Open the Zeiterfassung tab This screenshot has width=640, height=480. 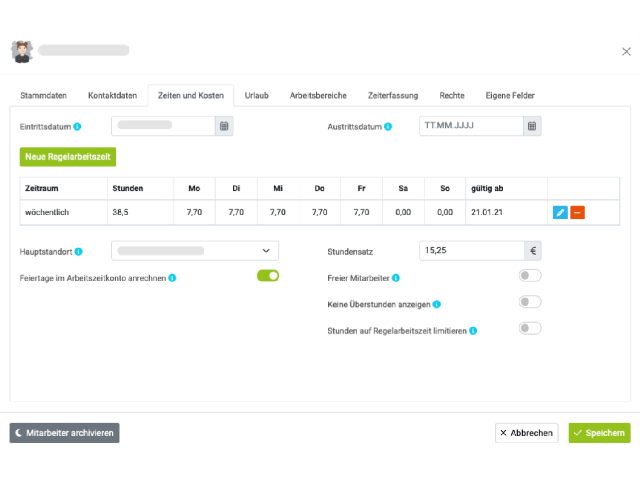(x=393, y=95)
